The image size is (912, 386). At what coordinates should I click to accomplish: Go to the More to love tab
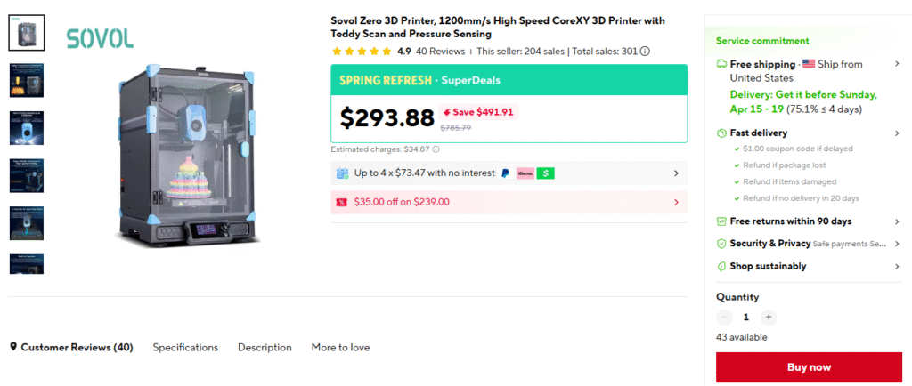coord(340,348)
